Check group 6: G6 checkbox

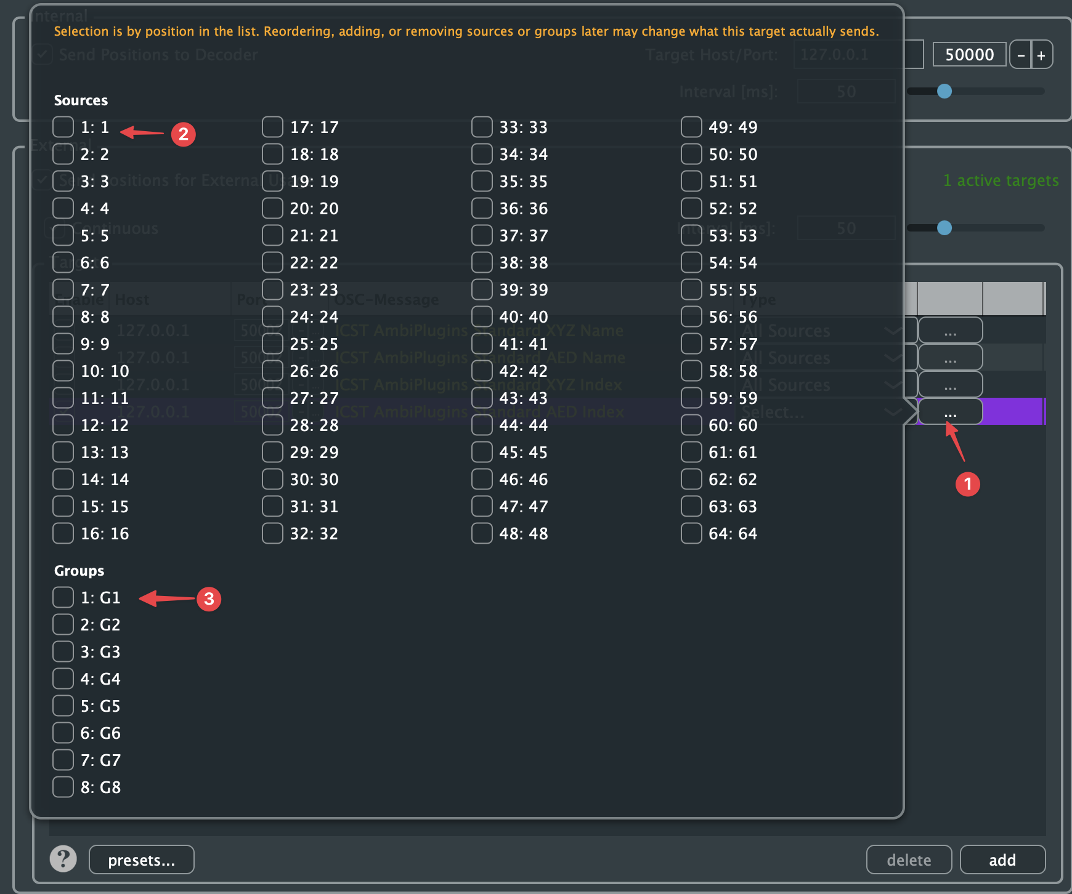tap(63, 733)
